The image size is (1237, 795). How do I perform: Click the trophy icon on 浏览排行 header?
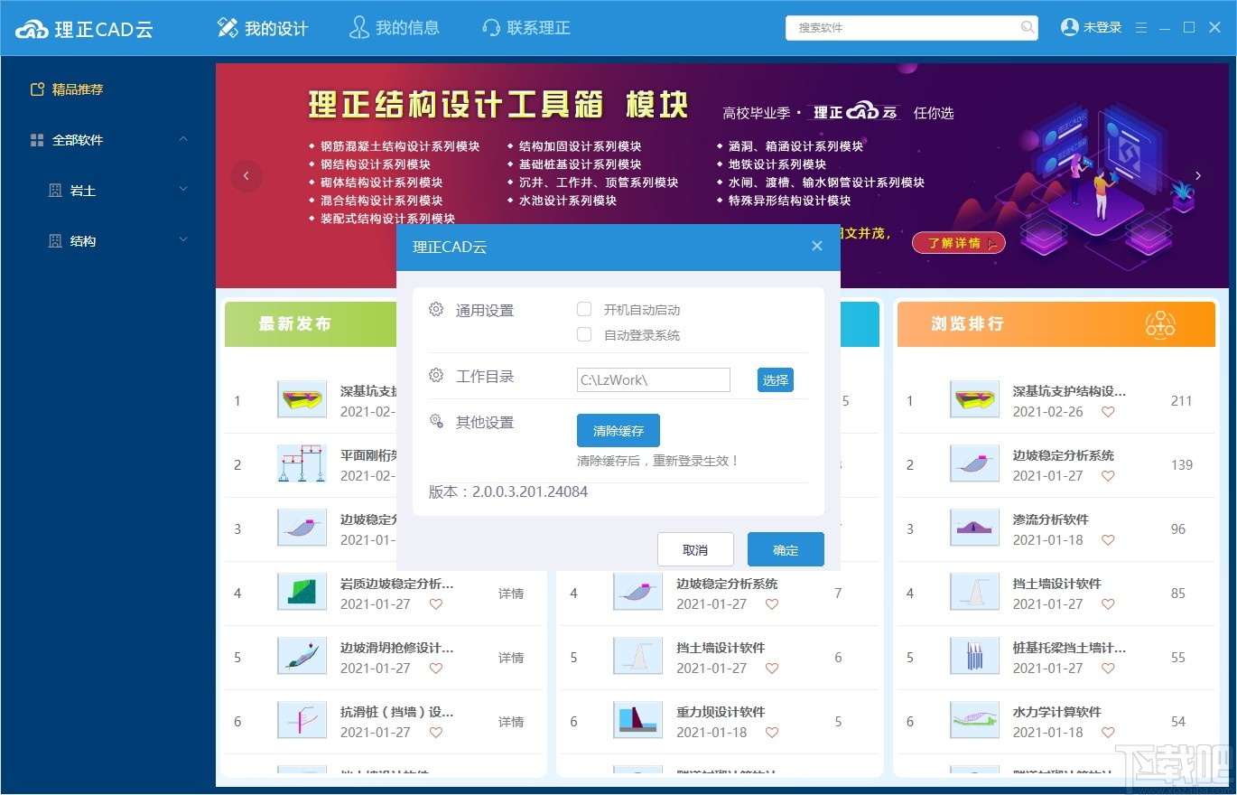point(1160,324)
